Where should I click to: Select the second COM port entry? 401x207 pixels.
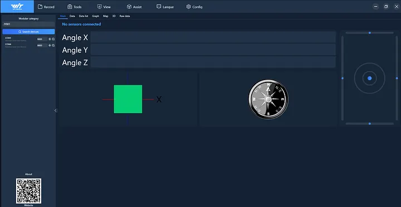16,45
